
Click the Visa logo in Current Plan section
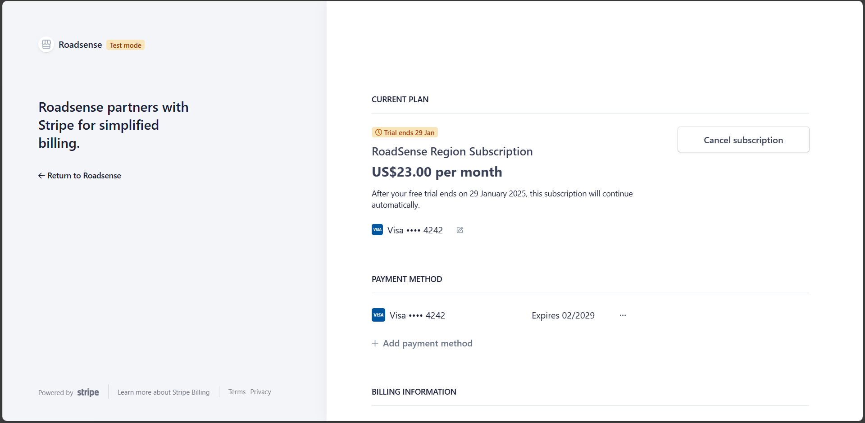[377, 230]
